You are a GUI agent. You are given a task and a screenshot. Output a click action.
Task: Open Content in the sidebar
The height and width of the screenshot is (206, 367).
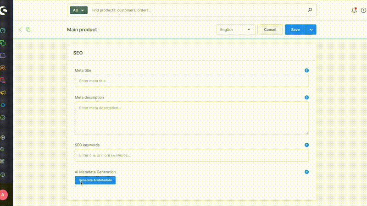point(3,80)
